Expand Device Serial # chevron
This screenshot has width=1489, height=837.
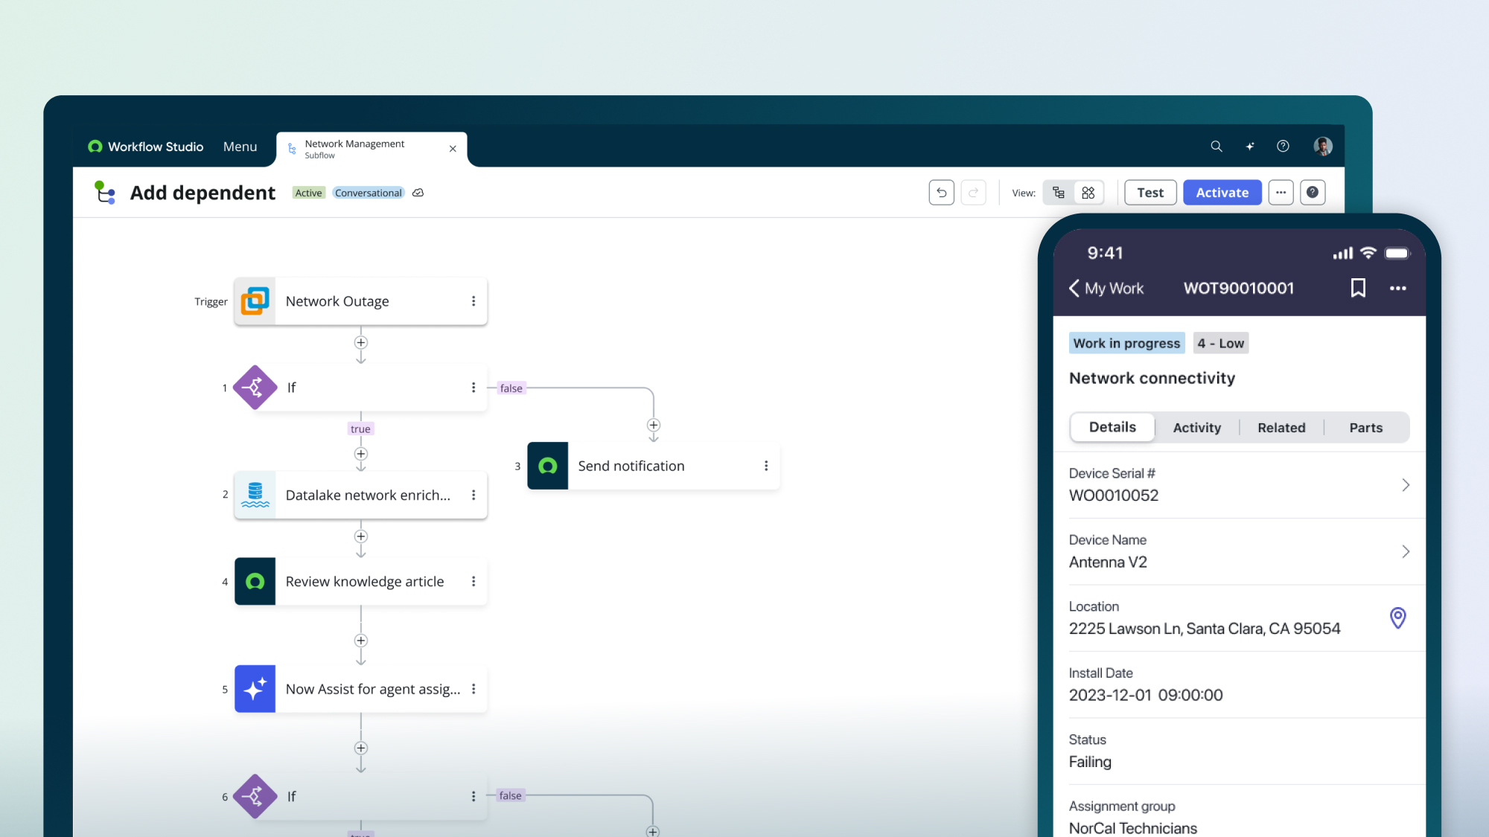click(x=1405, y=485)
